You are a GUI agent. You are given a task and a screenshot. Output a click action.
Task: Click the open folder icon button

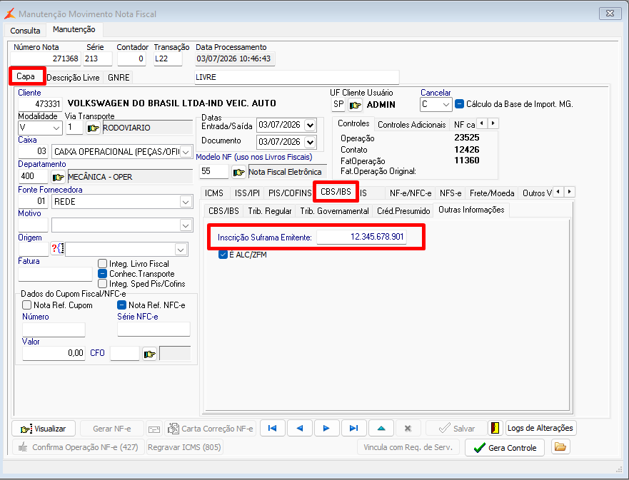560,446
